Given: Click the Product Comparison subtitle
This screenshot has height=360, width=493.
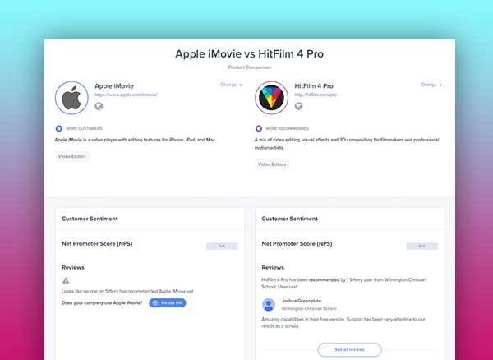Looking at the screenshot, I should [x=250, y=67].
